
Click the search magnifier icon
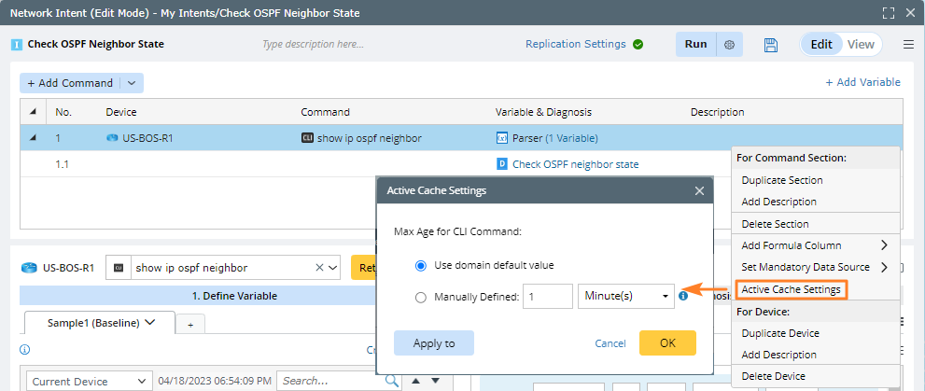click(391, 381)
